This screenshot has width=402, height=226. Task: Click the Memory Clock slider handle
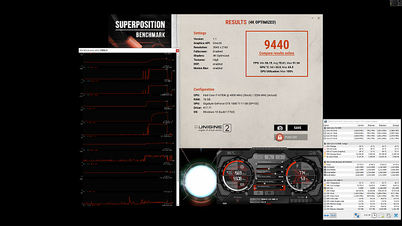coord(265,184)
